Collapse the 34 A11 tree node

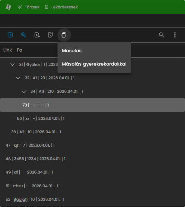coord(24,91)
